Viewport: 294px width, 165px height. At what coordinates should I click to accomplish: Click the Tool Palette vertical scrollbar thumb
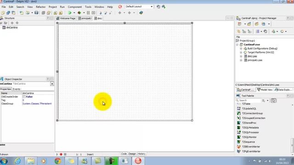pos(292,145)
